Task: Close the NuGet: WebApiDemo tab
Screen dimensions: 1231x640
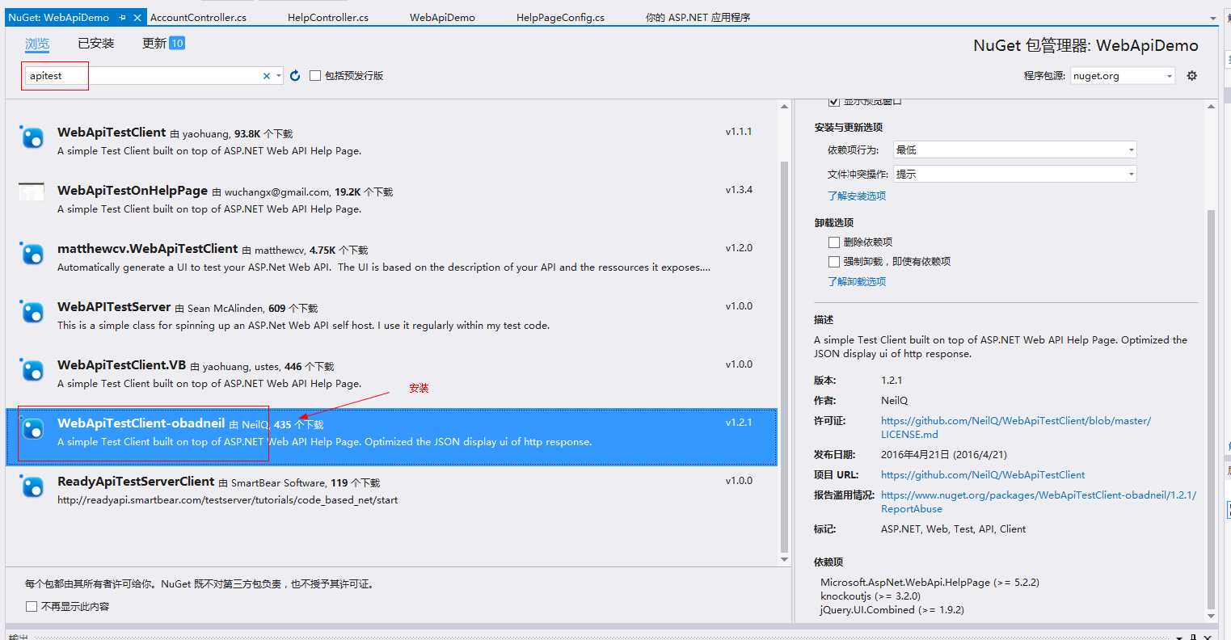Action: [x=137, y=17]
